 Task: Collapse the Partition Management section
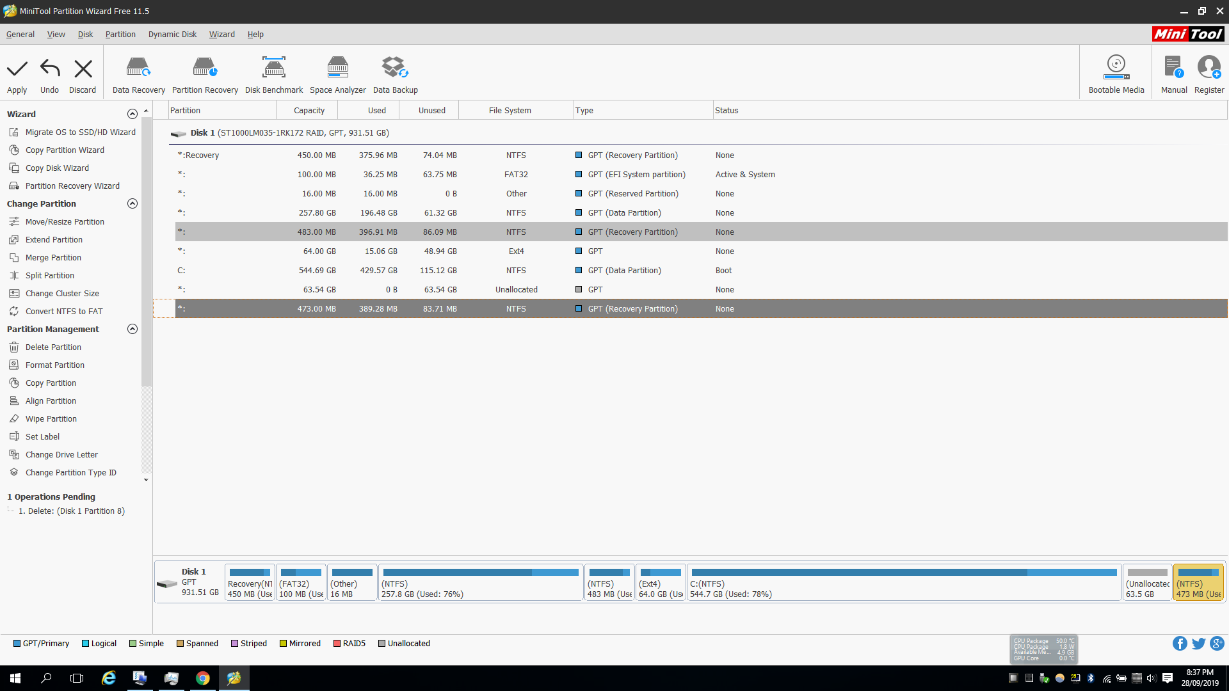pyautogui.click(x=133, y=329)
